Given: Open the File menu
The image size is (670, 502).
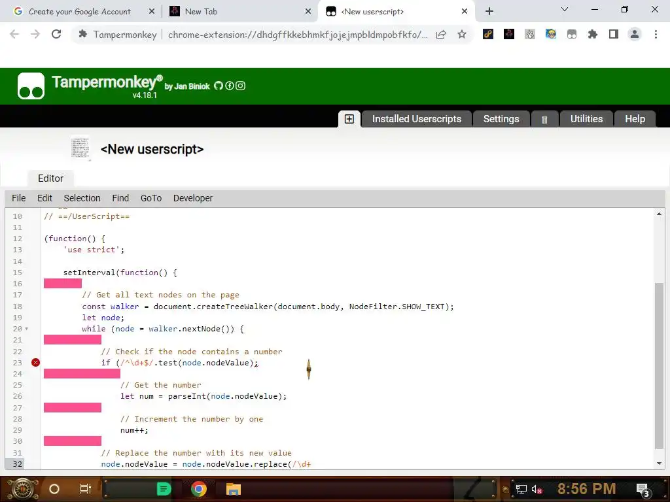Looking at the screenshot, I should tap(19, 198).
